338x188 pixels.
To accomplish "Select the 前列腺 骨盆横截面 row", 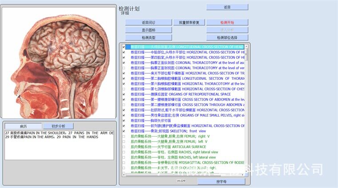I will click(188, 126).
